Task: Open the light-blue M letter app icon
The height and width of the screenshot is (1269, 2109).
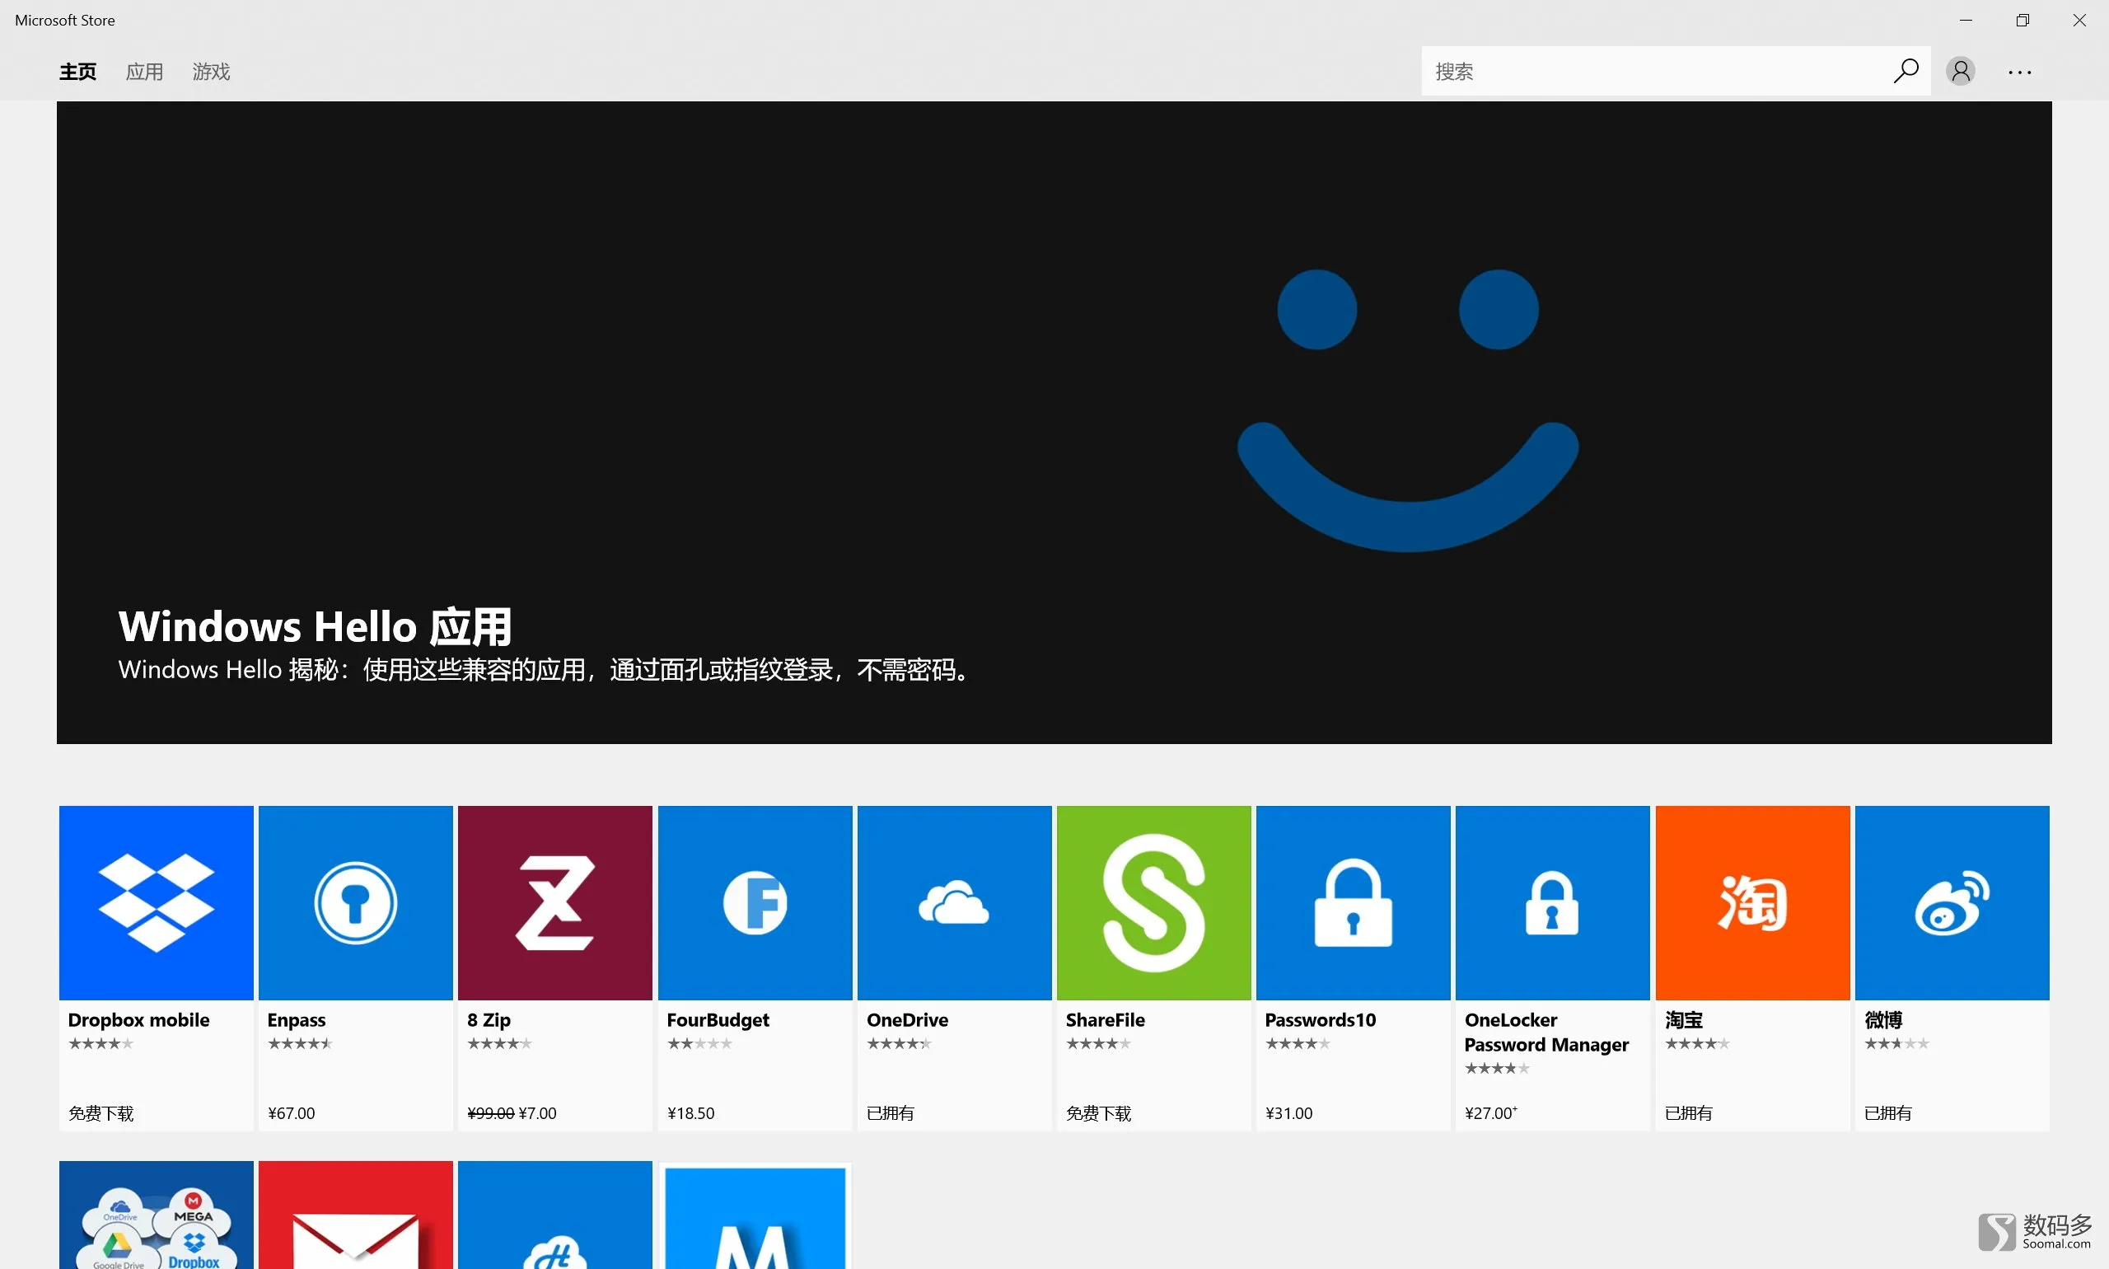Action: pos(755,1215)
